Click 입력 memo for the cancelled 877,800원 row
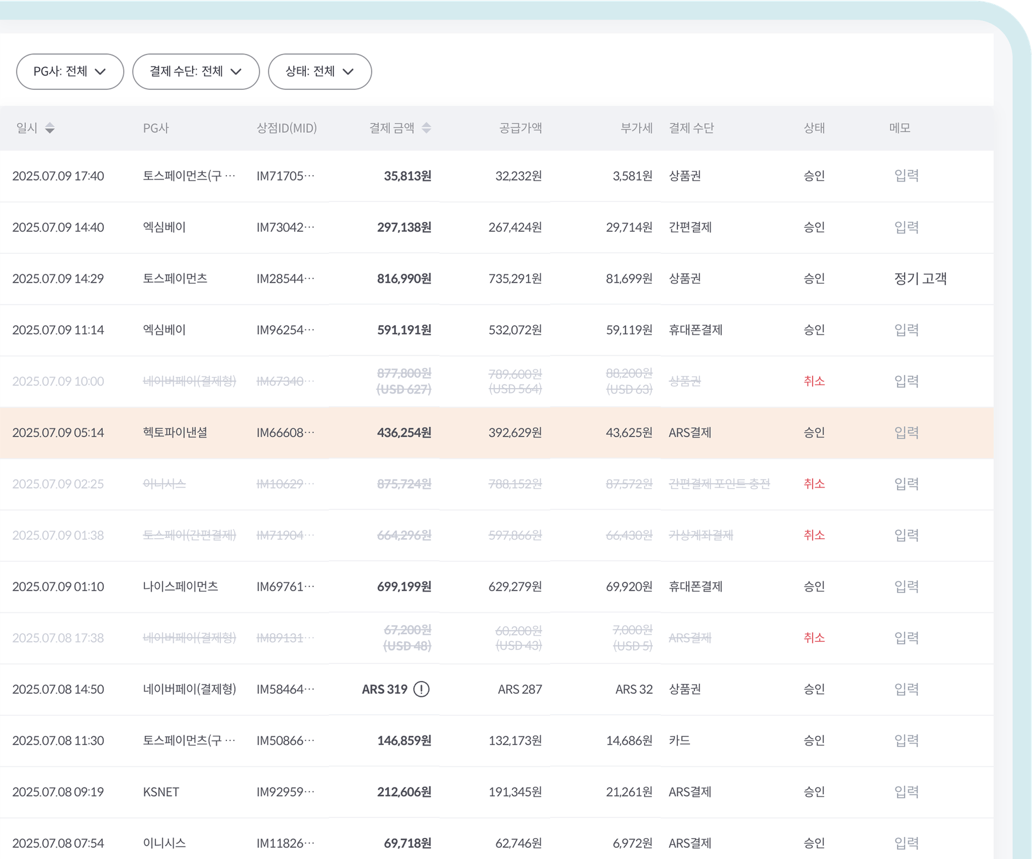Image resolution: width=1032 pixels, height=859 pixels. coord(906,381)
